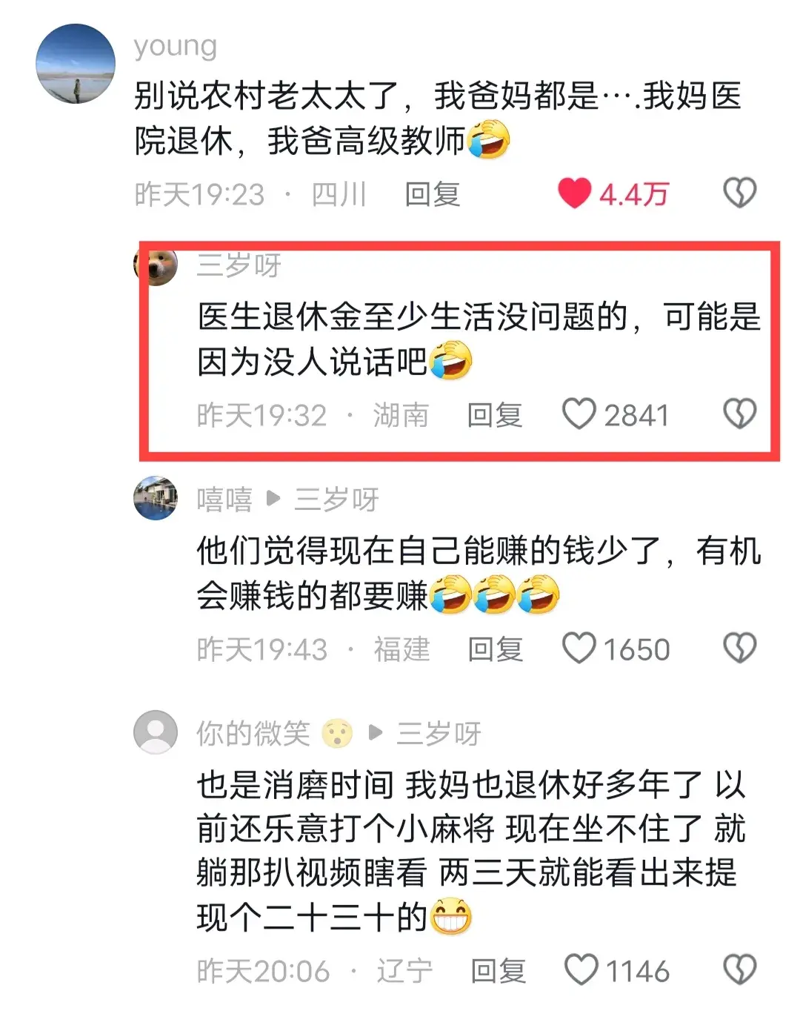Dislike 嘻嘻's comment with broken heart icon

[x=739, y=648]
